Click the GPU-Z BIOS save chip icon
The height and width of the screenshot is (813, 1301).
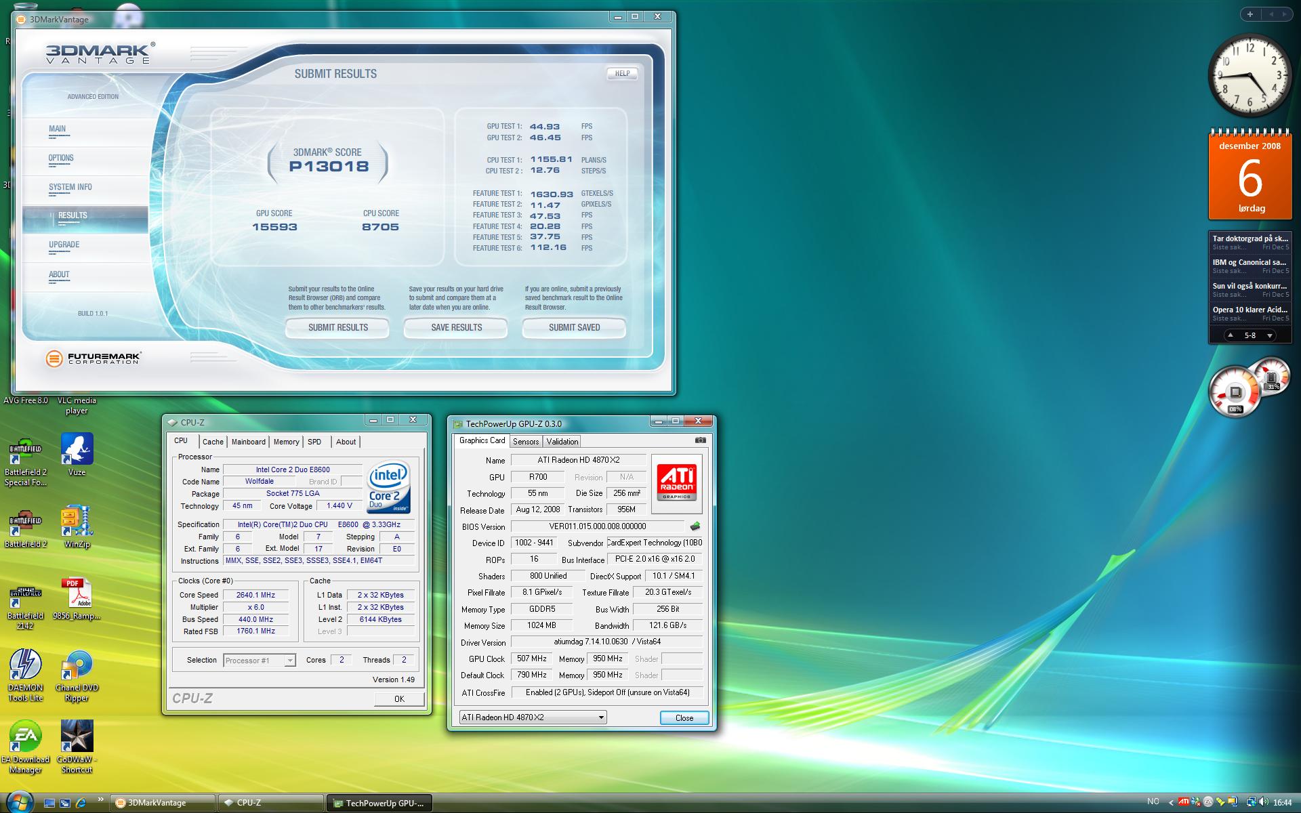point(695,526)
